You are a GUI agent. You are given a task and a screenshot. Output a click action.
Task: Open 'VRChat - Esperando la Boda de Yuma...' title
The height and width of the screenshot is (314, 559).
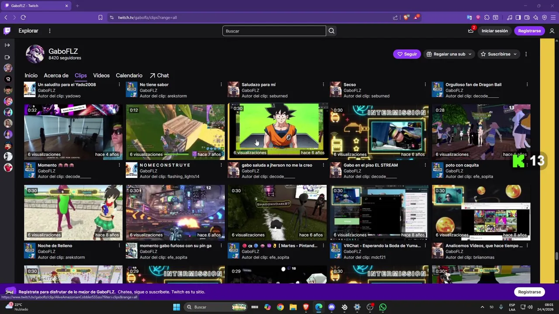(x=382, y=246)
